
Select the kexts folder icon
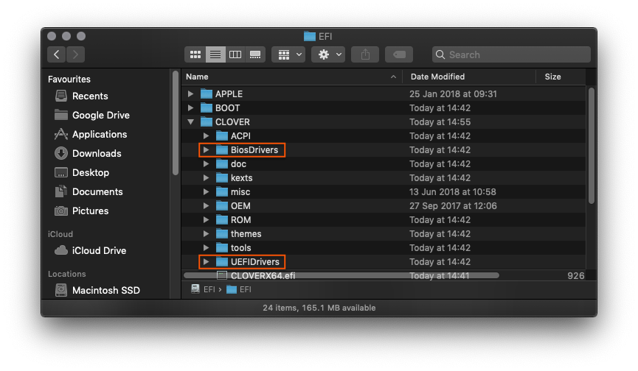pyautogui.click(x=222, y=178)
